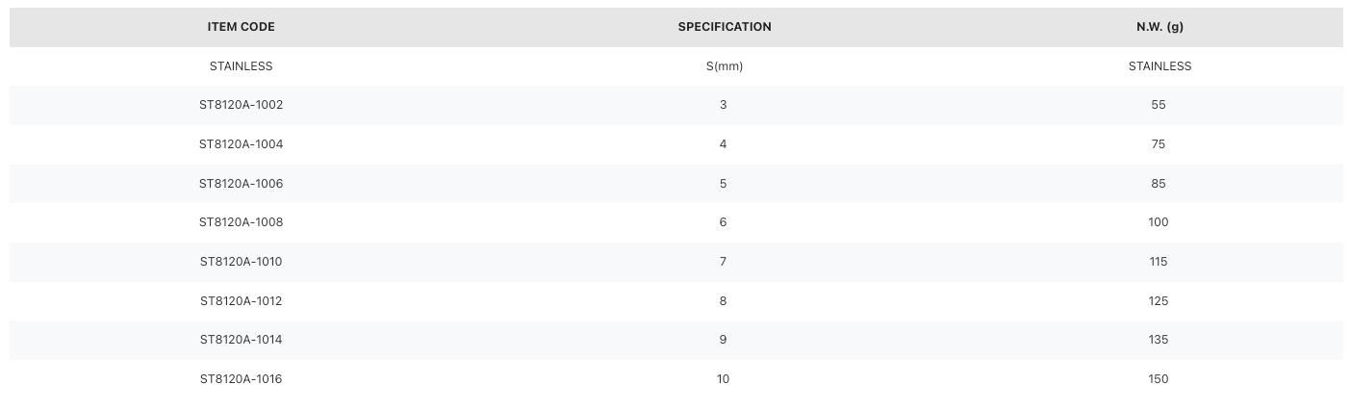
Task: Click the weight value 150
Action: click(x=1159, y=379)
